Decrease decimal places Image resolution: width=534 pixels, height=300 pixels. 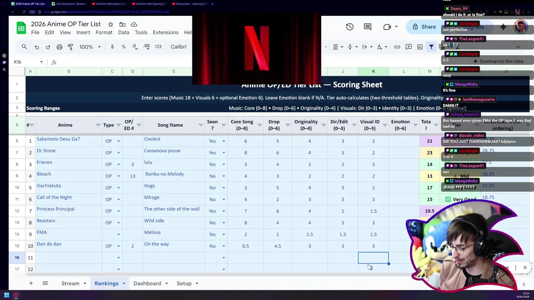point(134,47)
